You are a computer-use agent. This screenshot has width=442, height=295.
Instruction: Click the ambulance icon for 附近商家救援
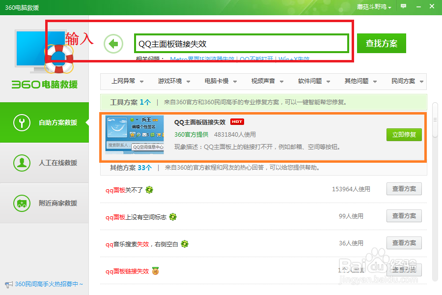coord(22,203)
